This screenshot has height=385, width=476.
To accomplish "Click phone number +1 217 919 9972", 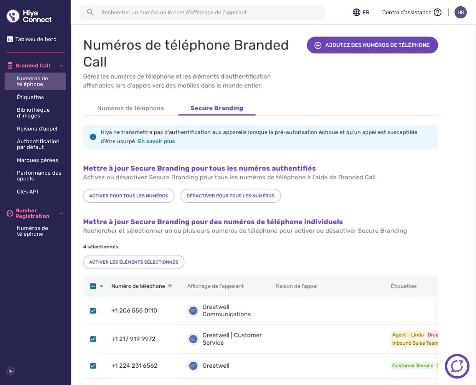I will pyautogui.click(x=133, y=339).
